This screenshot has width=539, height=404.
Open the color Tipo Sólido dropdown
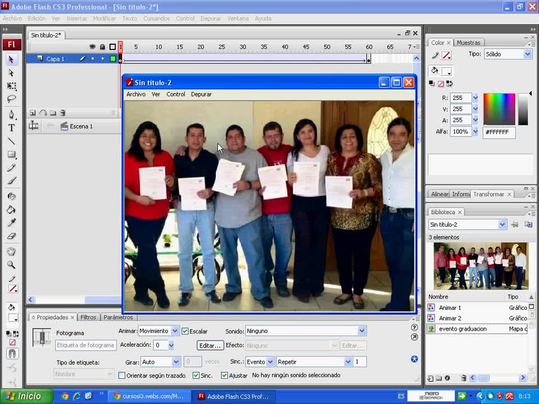coord(528,54)
